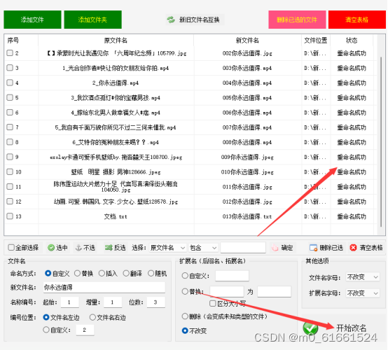The width and height of the screenshot is (388, 350).
Task: Open the 扩展名字母 case dropdown
Action: (x=363, y=293)
